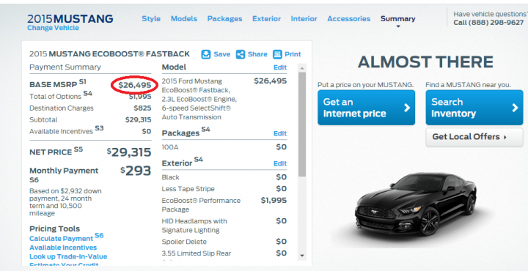Click the Save disk icon

click(x=206, y=54)
